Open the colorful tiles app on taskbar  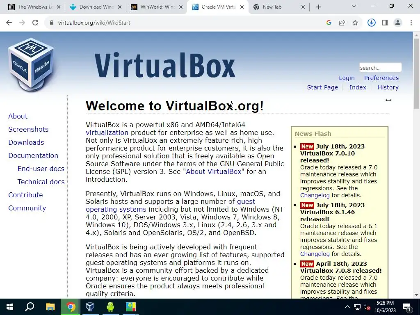coord(131,307)
